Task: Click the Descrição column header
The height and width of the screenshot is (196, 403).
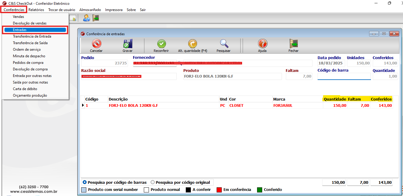Action: coord(118,99)
